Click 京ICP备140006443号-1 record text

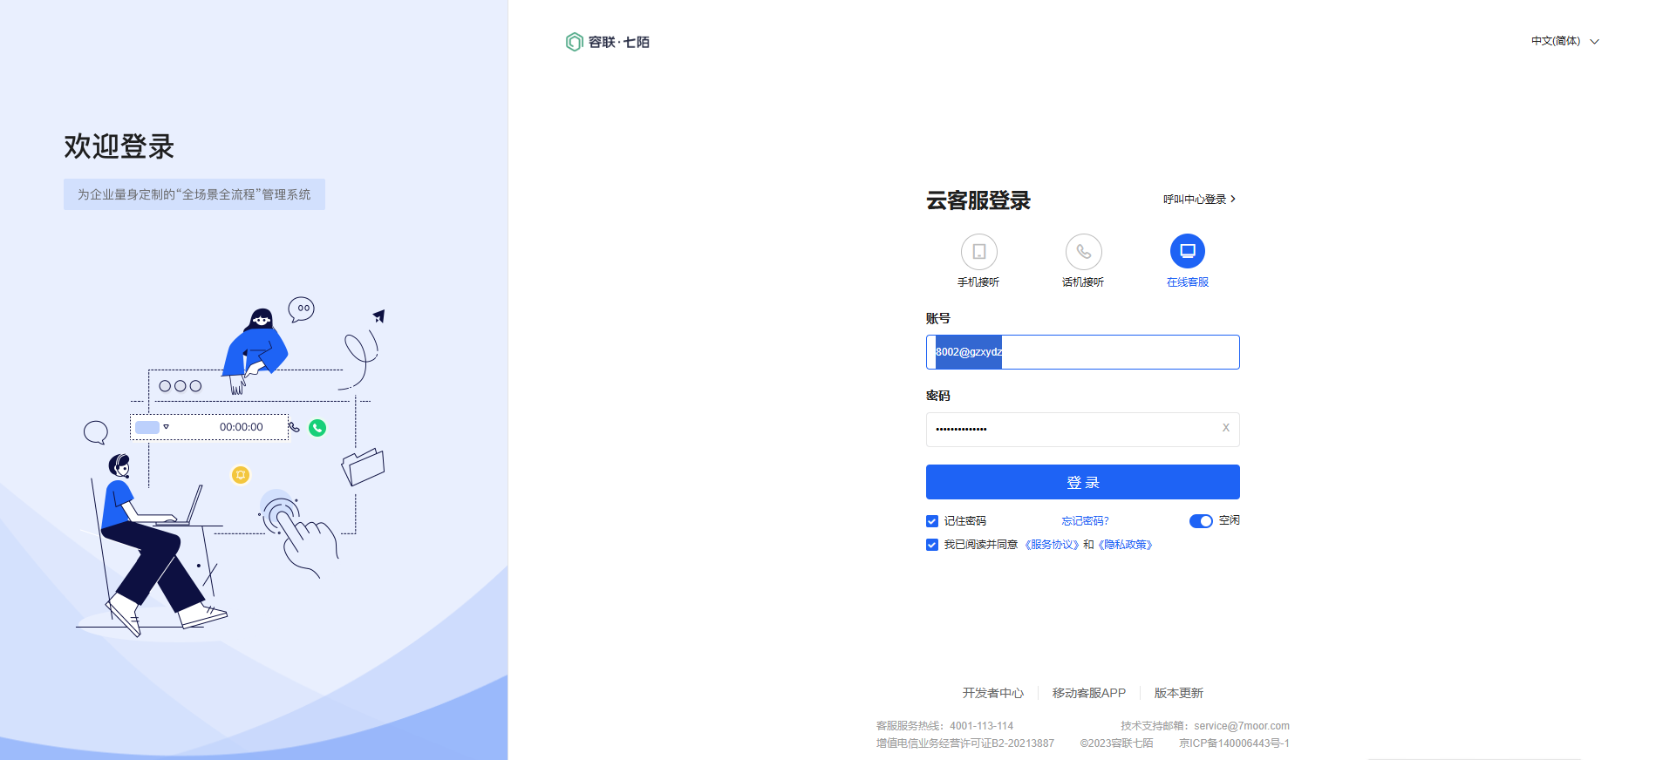coord(1234,743)
